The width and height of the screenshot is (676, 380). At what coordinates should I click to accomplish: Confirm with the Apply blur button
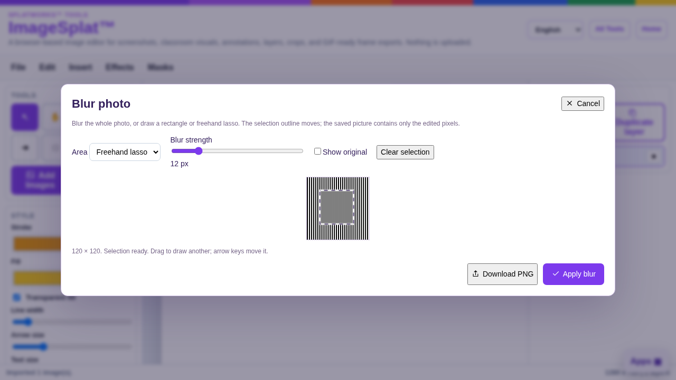[x=574, y=274]
